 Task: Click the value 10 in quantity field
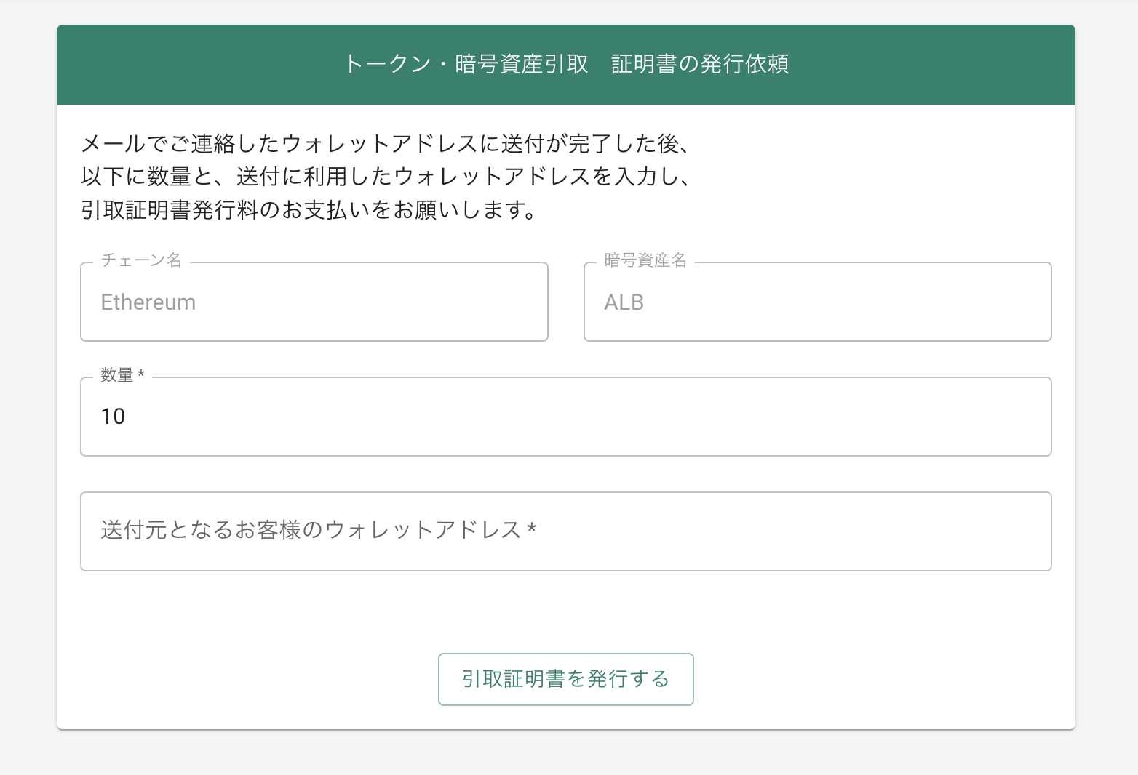113,417
